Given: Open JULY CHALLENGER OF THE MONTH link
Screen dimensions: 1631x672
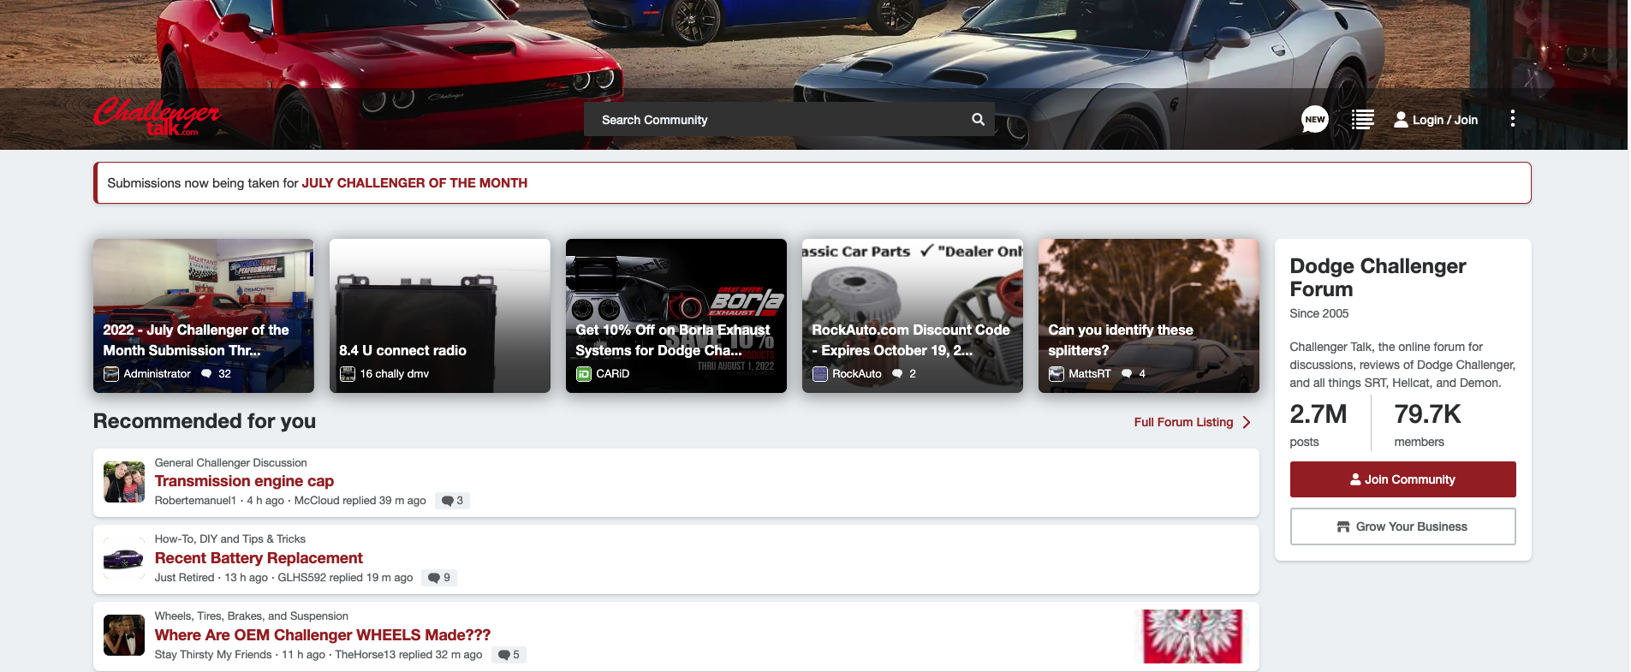Looking at the screenshot, I should (414, 183).
